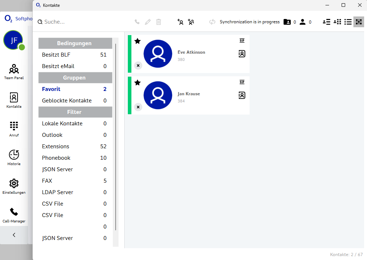Collapse the left sidebar with chevron
Viewport: 367px width, 260px height.
[x=14, y=235]
